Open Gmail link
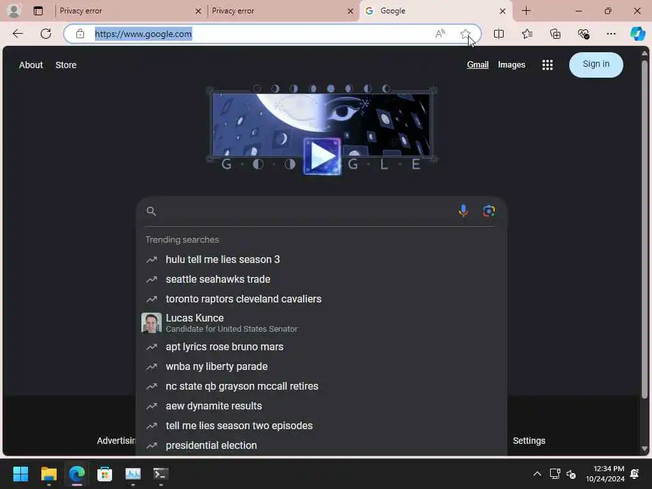Viewport: 652px width, 489px height. (x=478, y=65)
